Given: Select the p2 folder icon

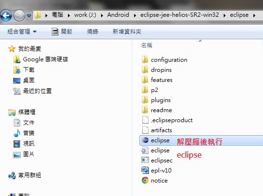Looking at the screenshot, I should [145, 90].
